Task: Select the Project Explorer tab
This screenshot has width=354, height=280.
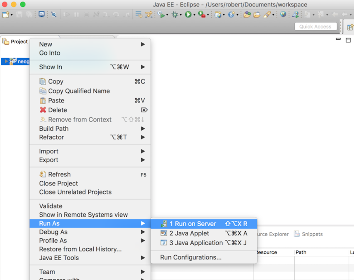Action: pos(15,42)
